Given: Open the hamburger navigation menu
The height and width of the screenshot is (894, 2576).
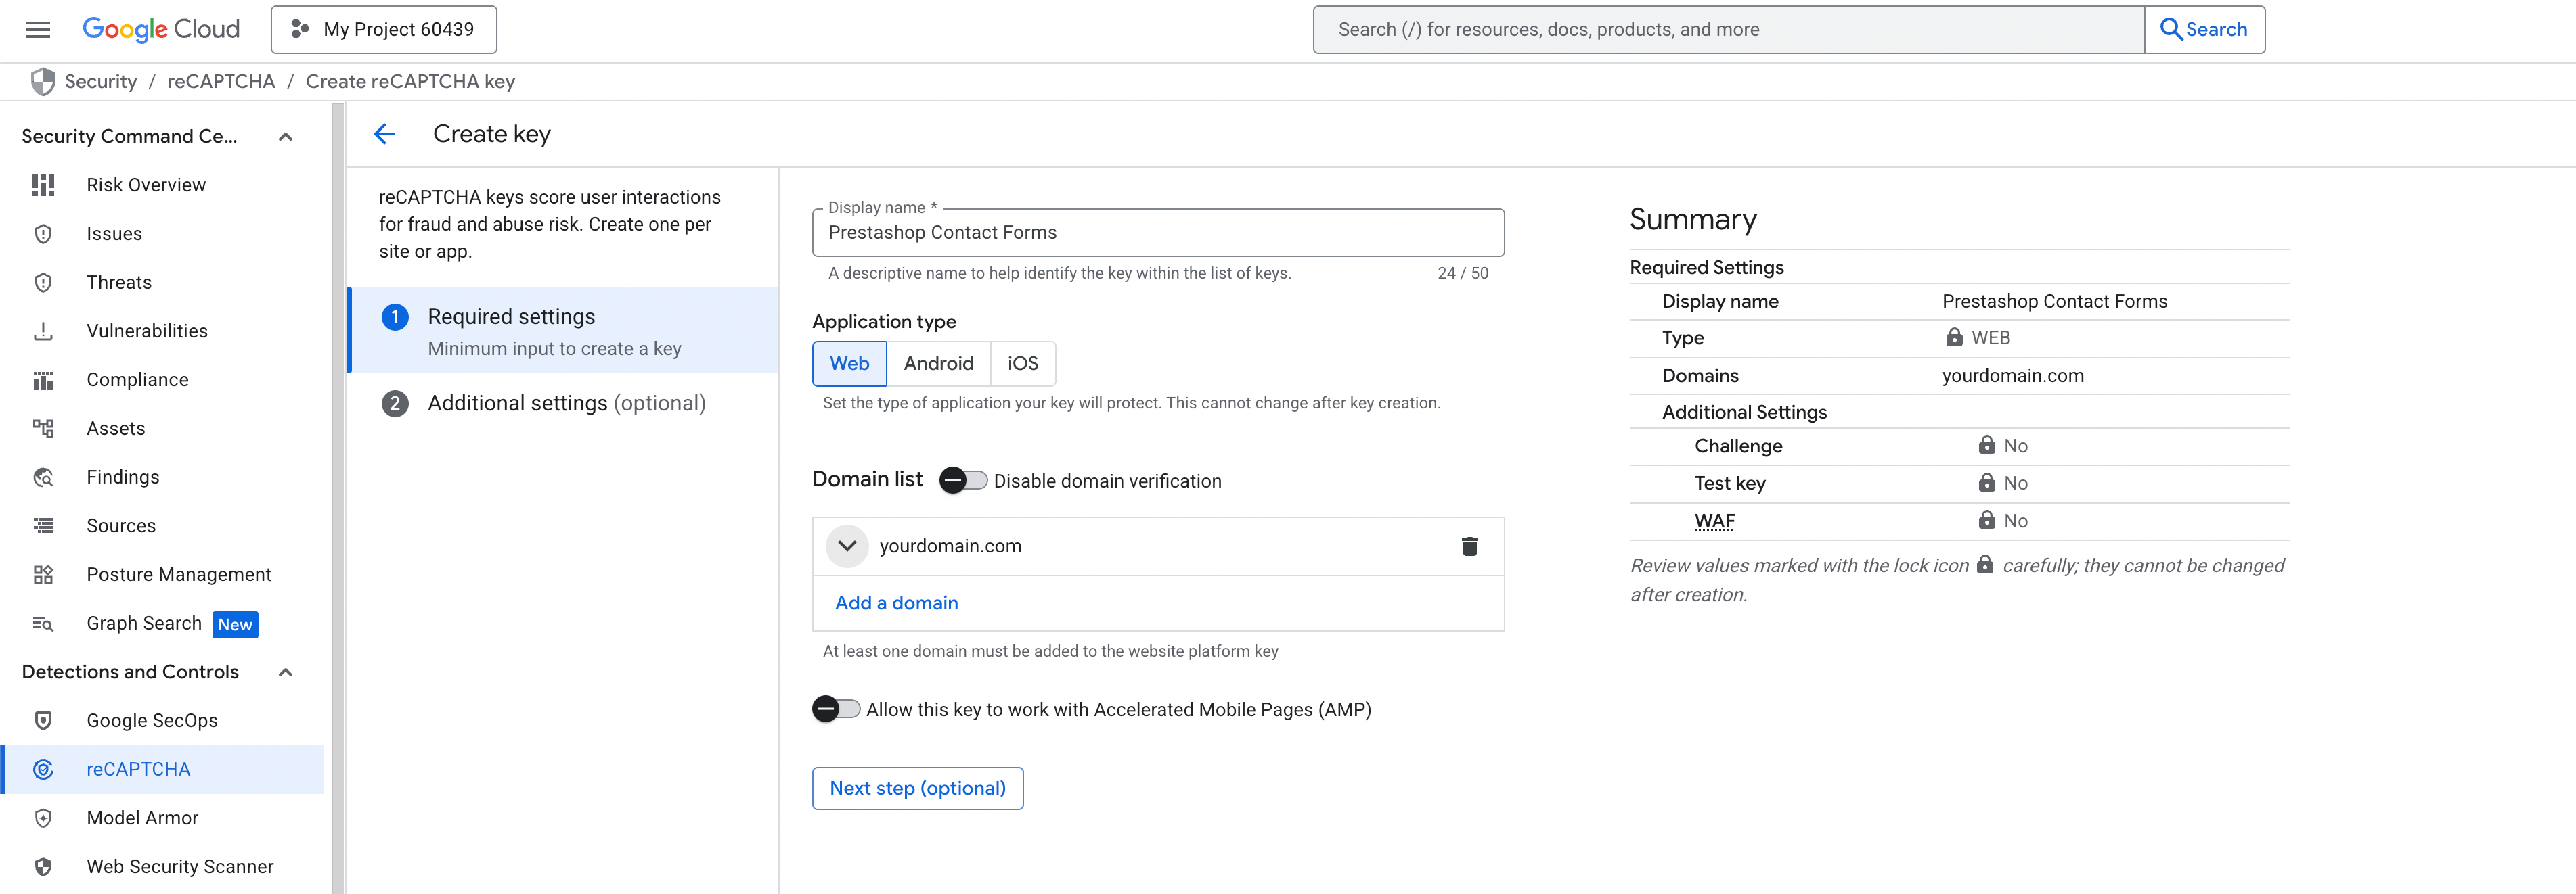Looking at the screenshot, I should pyautogui.click(x=38, y=29).
